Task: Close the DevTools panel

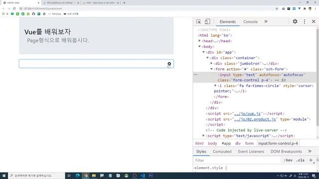Action: (314, 21)
